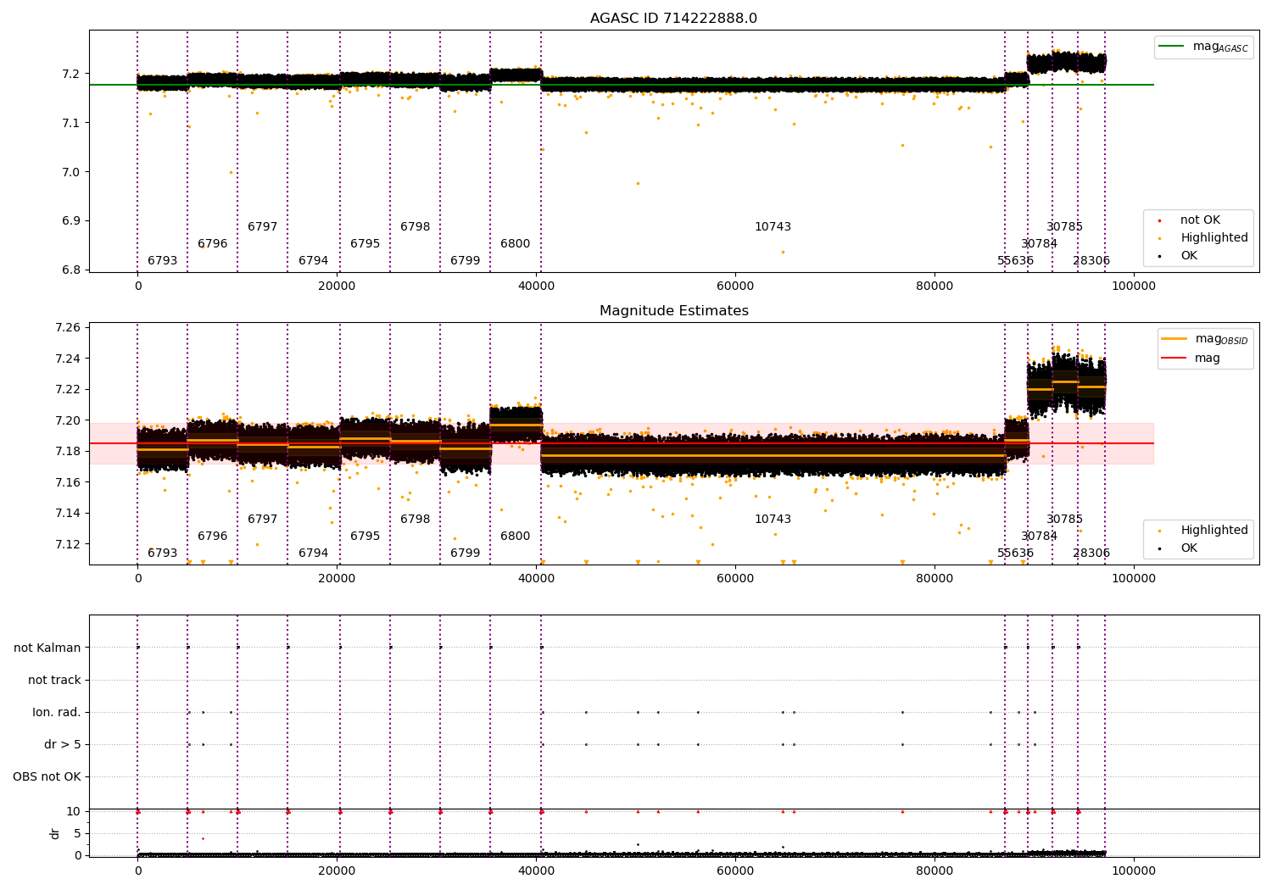Click the 7.22 y-axis tick label
1272x890 pixels.
(x=68, y=390)
